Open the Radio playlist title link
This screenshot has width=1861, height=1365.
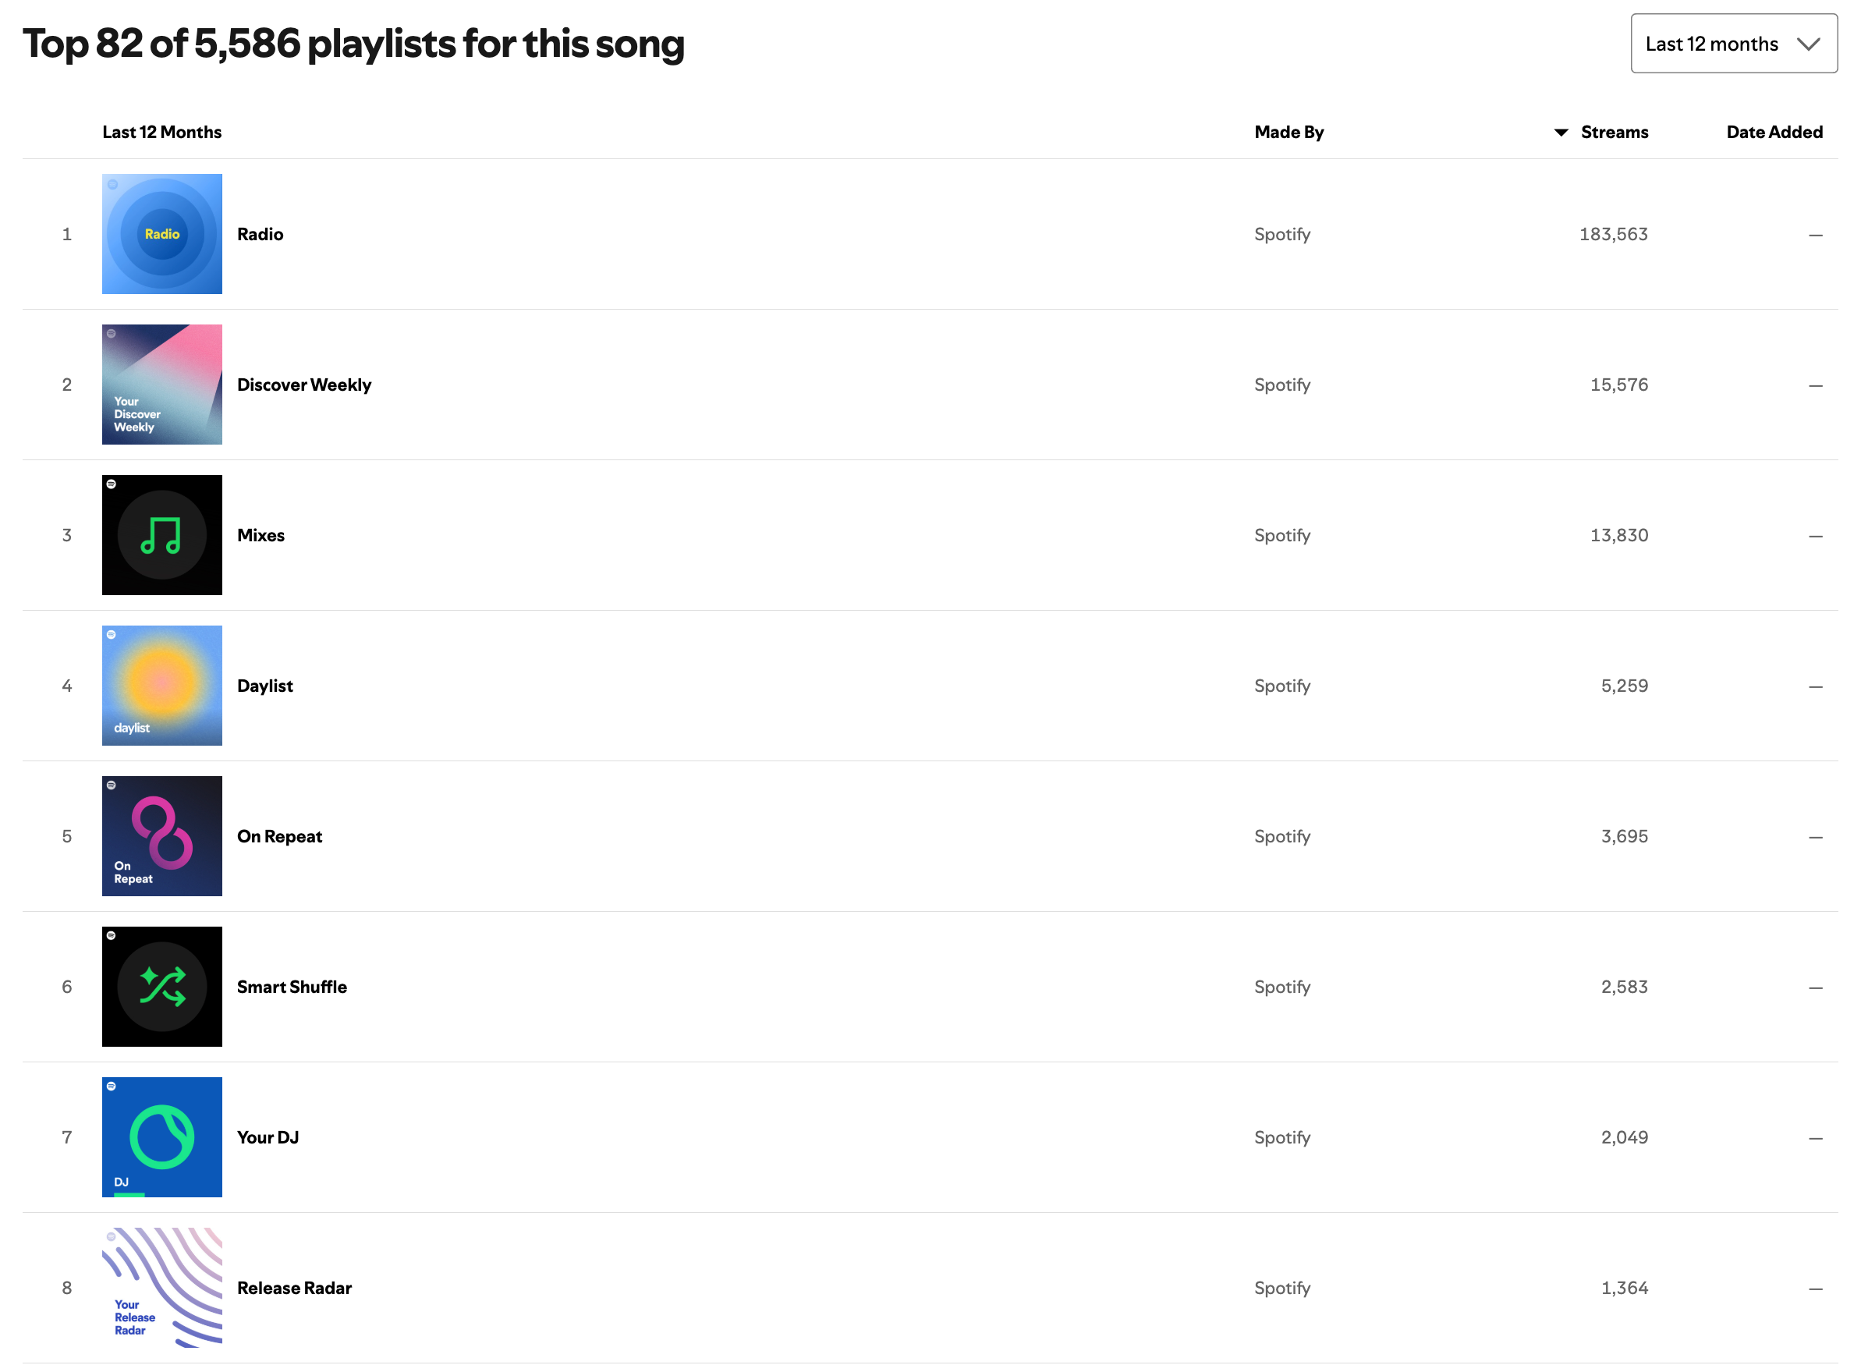click(x=261, y=234)
